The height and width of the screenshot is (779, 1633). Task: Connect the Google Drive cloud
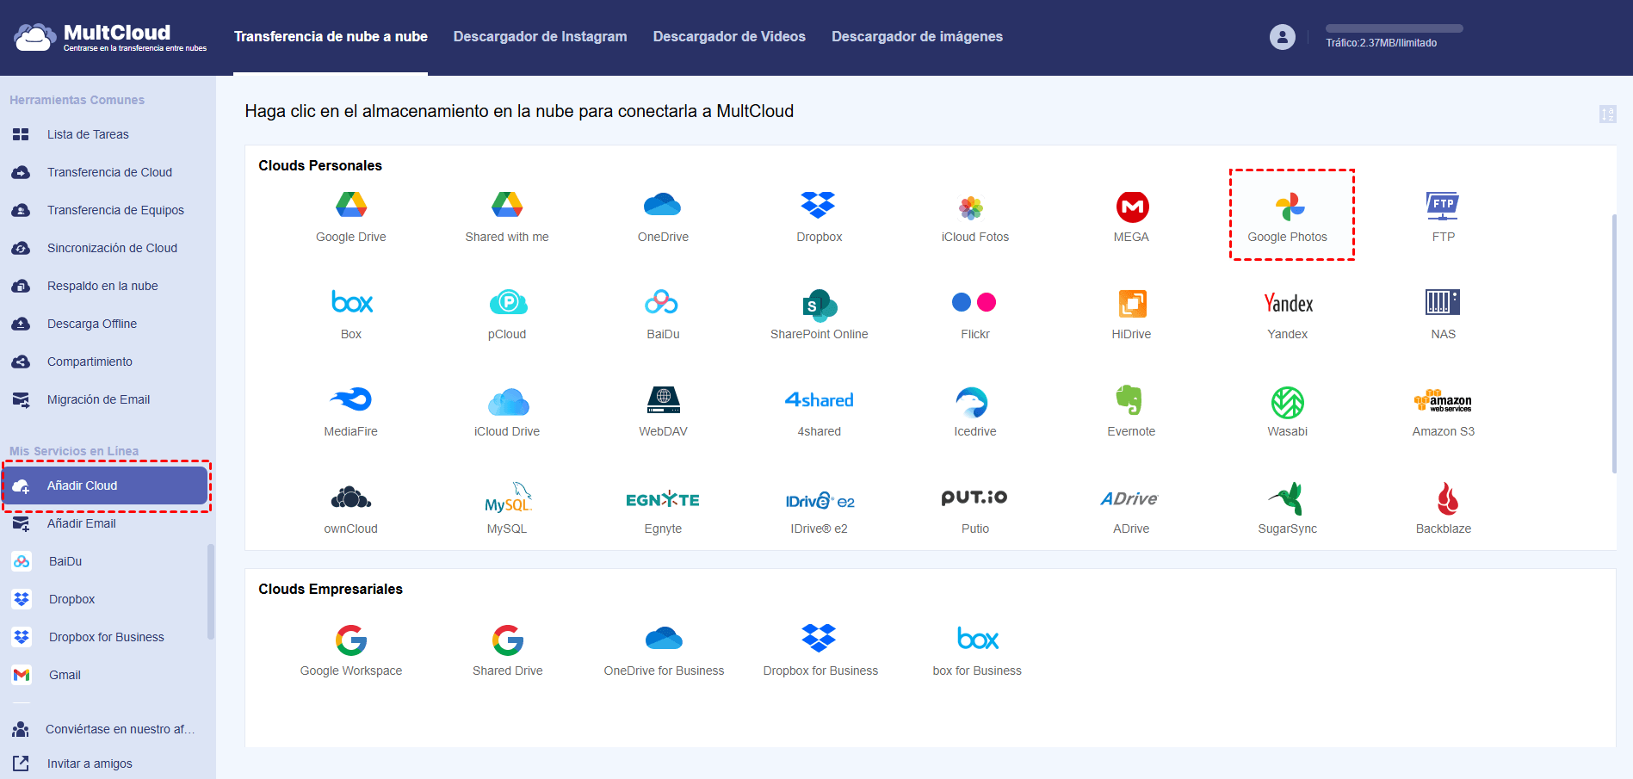point(351,217)
